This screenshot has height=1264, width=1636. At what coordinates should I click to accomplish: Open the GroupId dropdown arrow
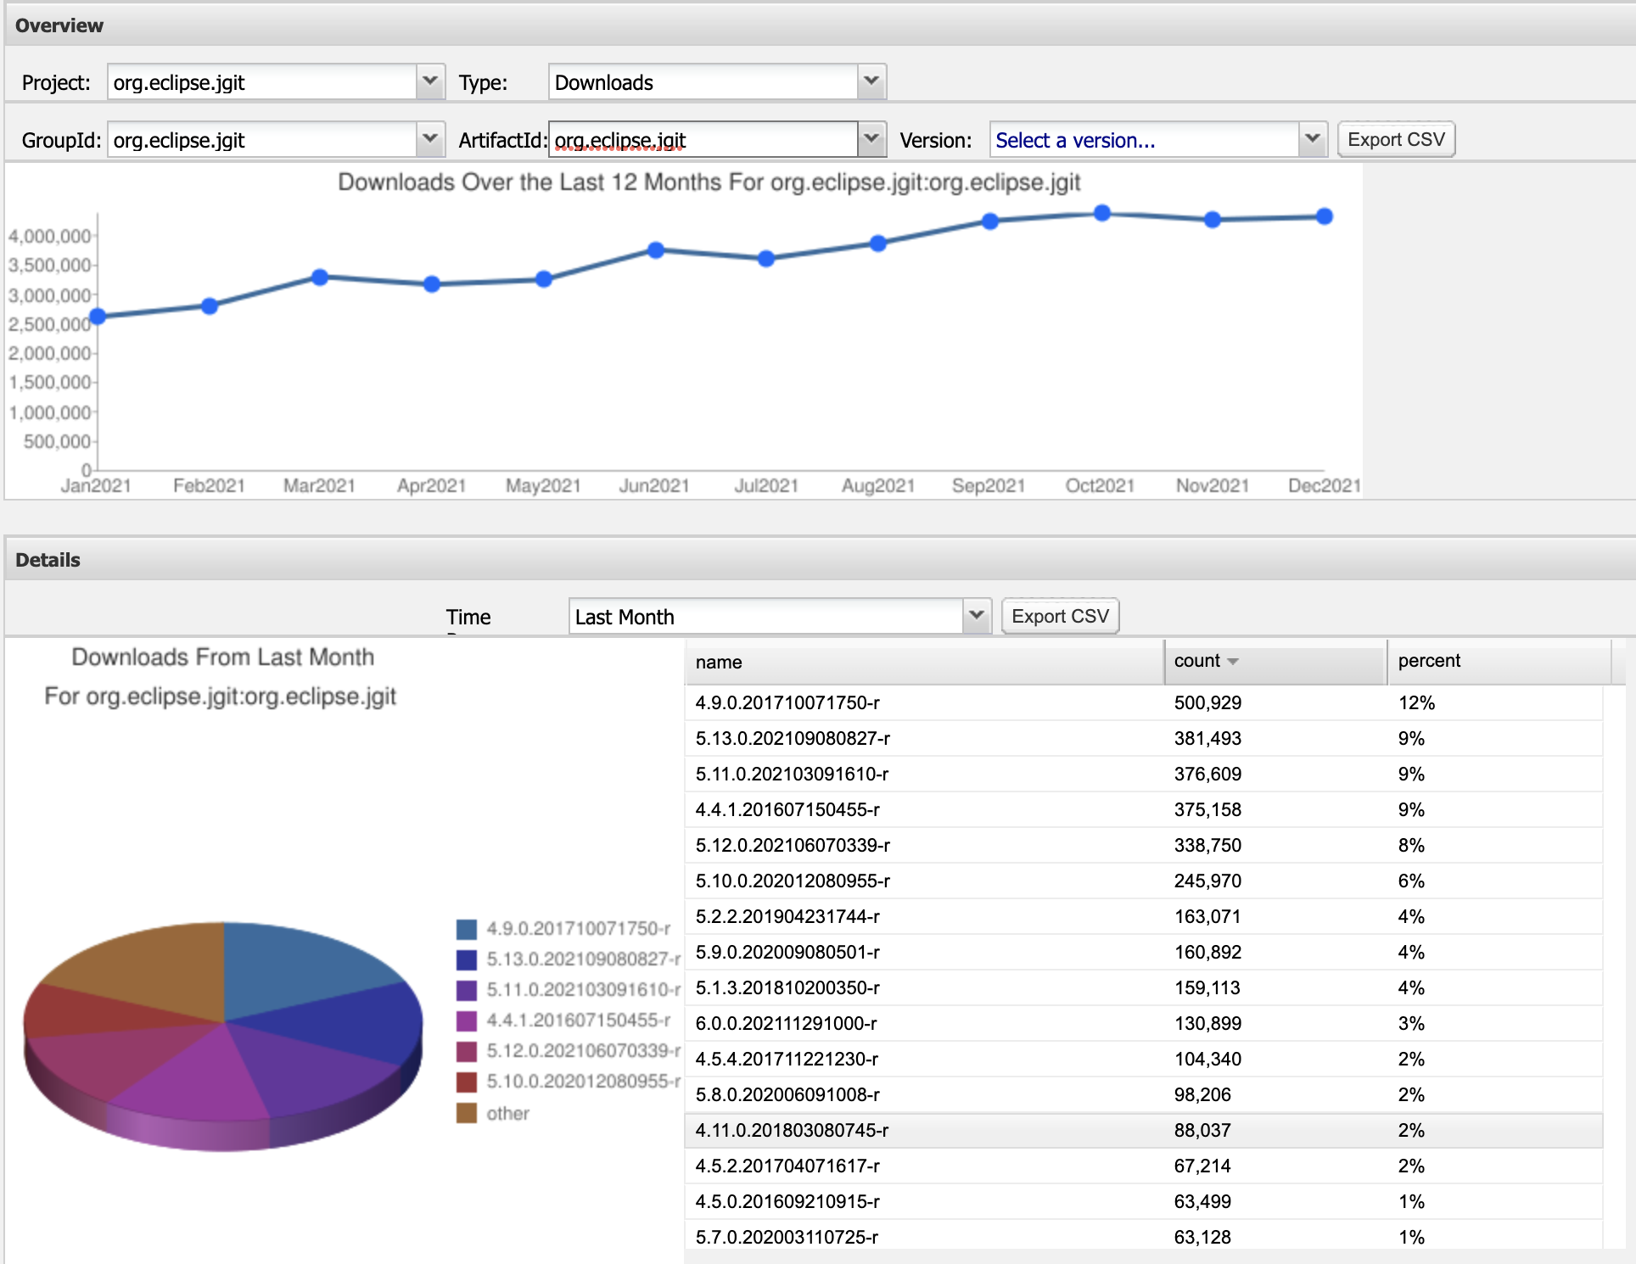pos(430,139)
